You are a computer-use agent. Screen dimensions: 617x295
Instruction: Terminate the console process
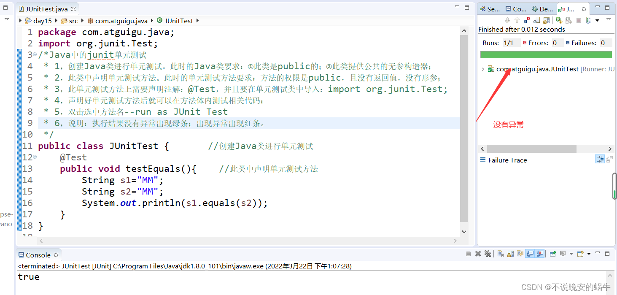coord(468,254)
